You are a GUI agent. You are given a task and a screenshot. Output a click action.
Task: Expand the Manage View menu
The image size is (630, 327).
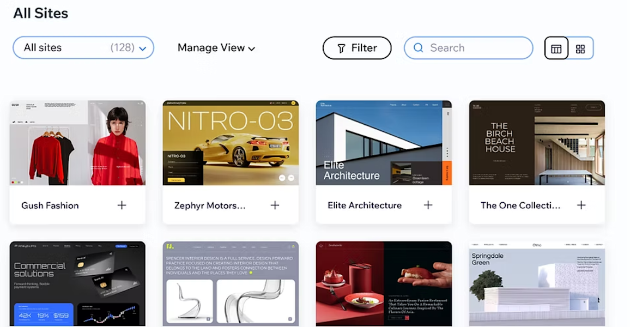[x=216, y=48]
